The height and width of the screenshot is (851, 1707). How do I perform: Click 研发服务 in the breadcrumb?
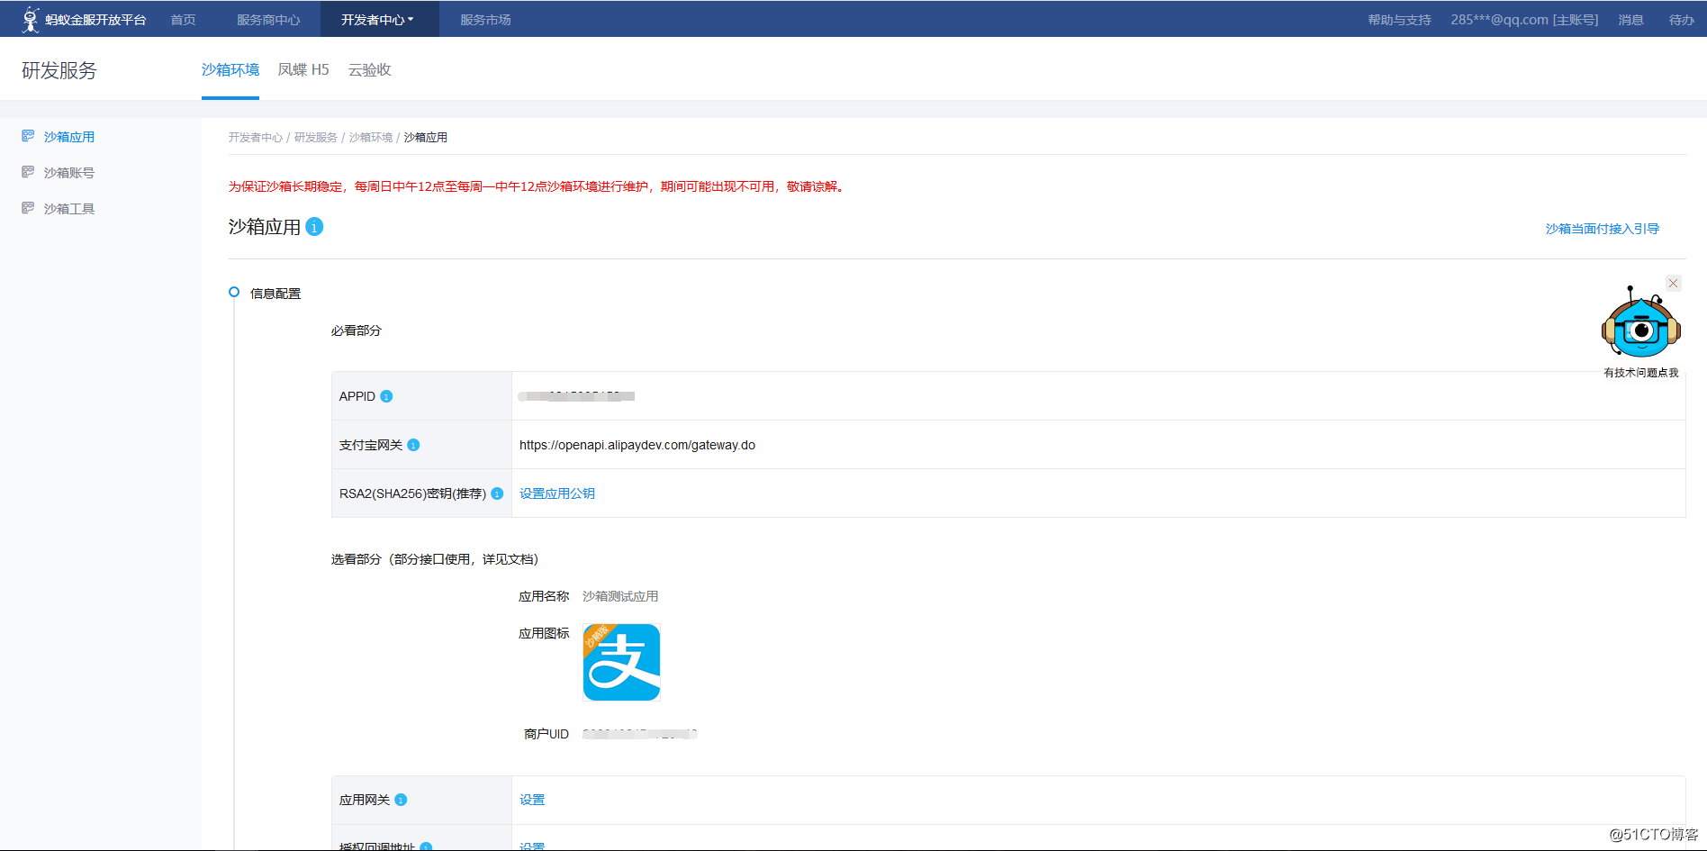[316, 137]
